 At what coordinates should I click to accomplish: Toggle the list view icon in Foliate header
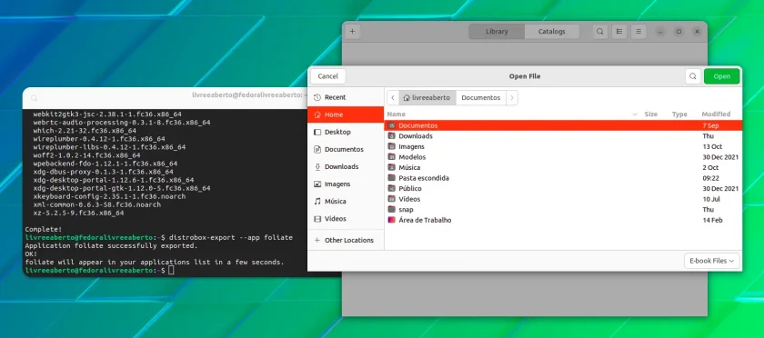click(619, 32)
